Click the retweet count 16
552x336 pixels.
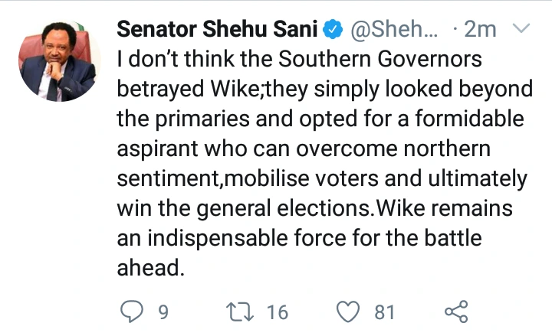[x=277, y=312]
